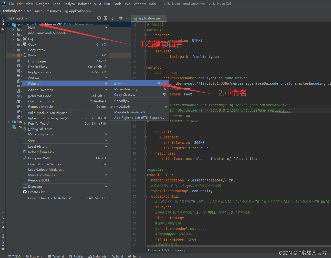Click the Expand All icon in Project panel
The width and height of the screenshot is (331, 258).
click(106, 18)
